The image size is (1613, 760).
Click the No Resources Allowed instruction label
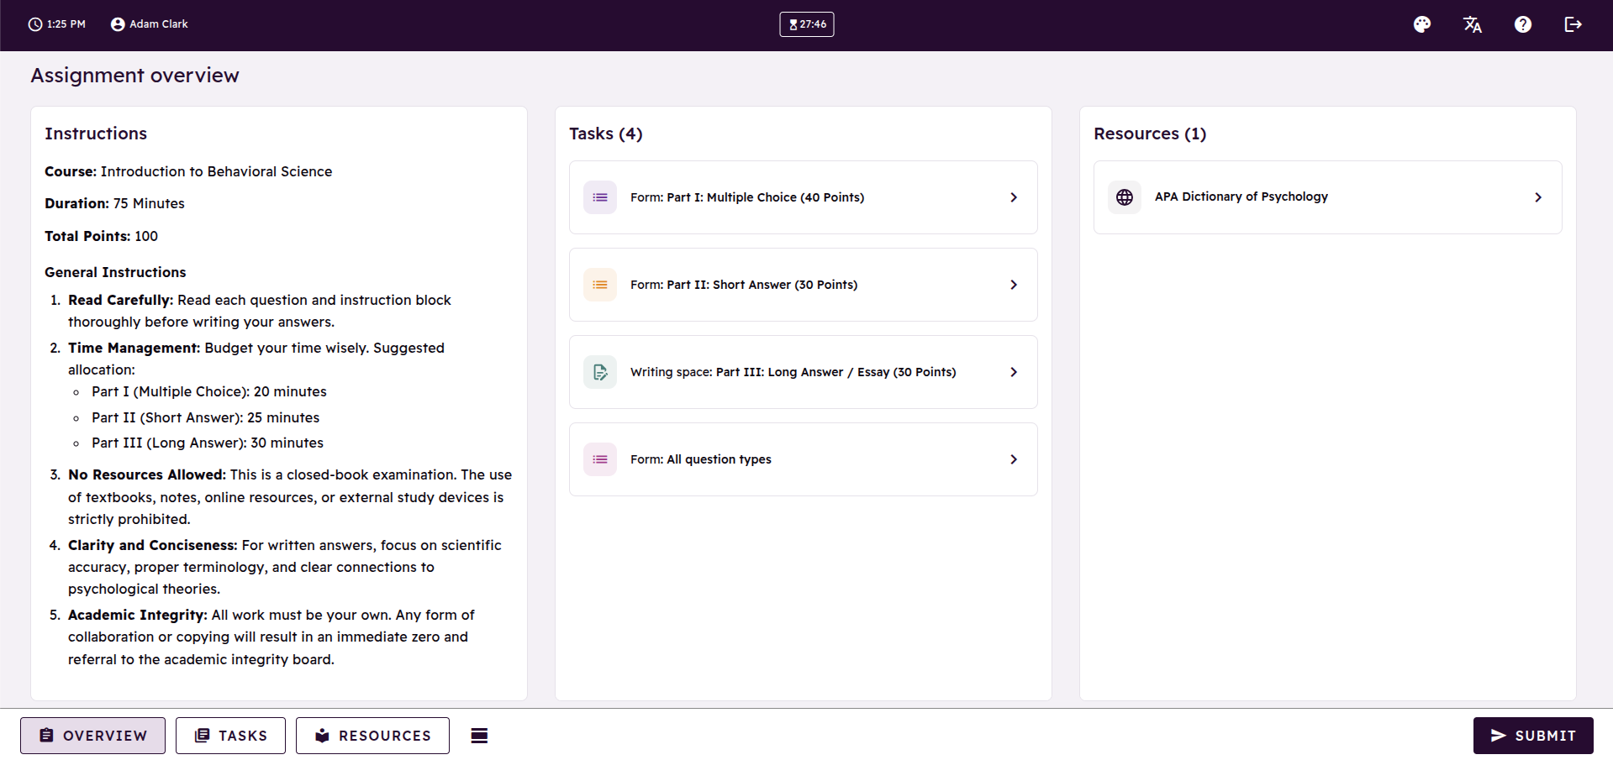(x=147, y=474)
